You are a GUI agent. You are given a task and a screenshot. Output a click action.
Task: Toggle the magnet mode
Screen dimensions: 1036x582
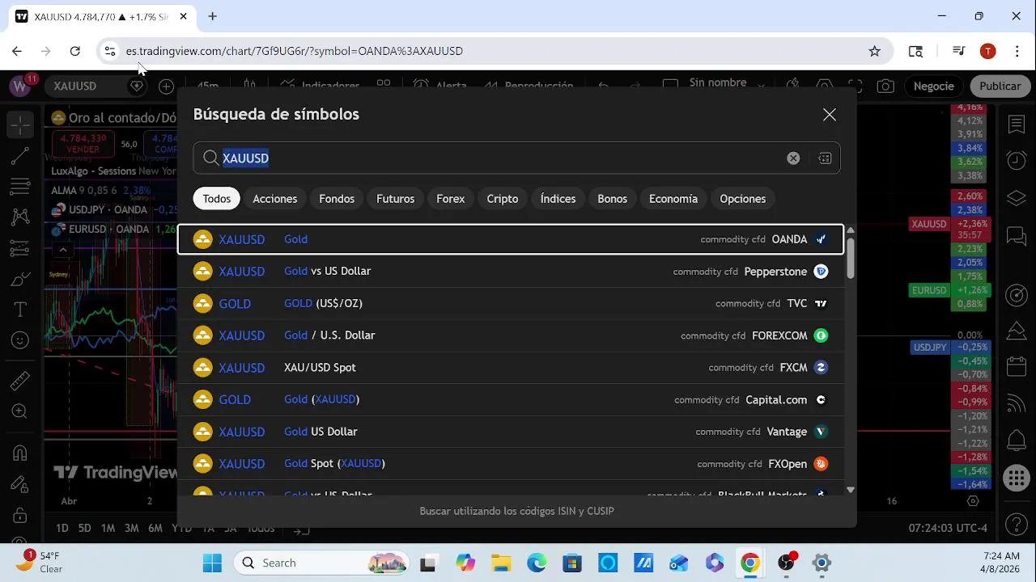20,453
